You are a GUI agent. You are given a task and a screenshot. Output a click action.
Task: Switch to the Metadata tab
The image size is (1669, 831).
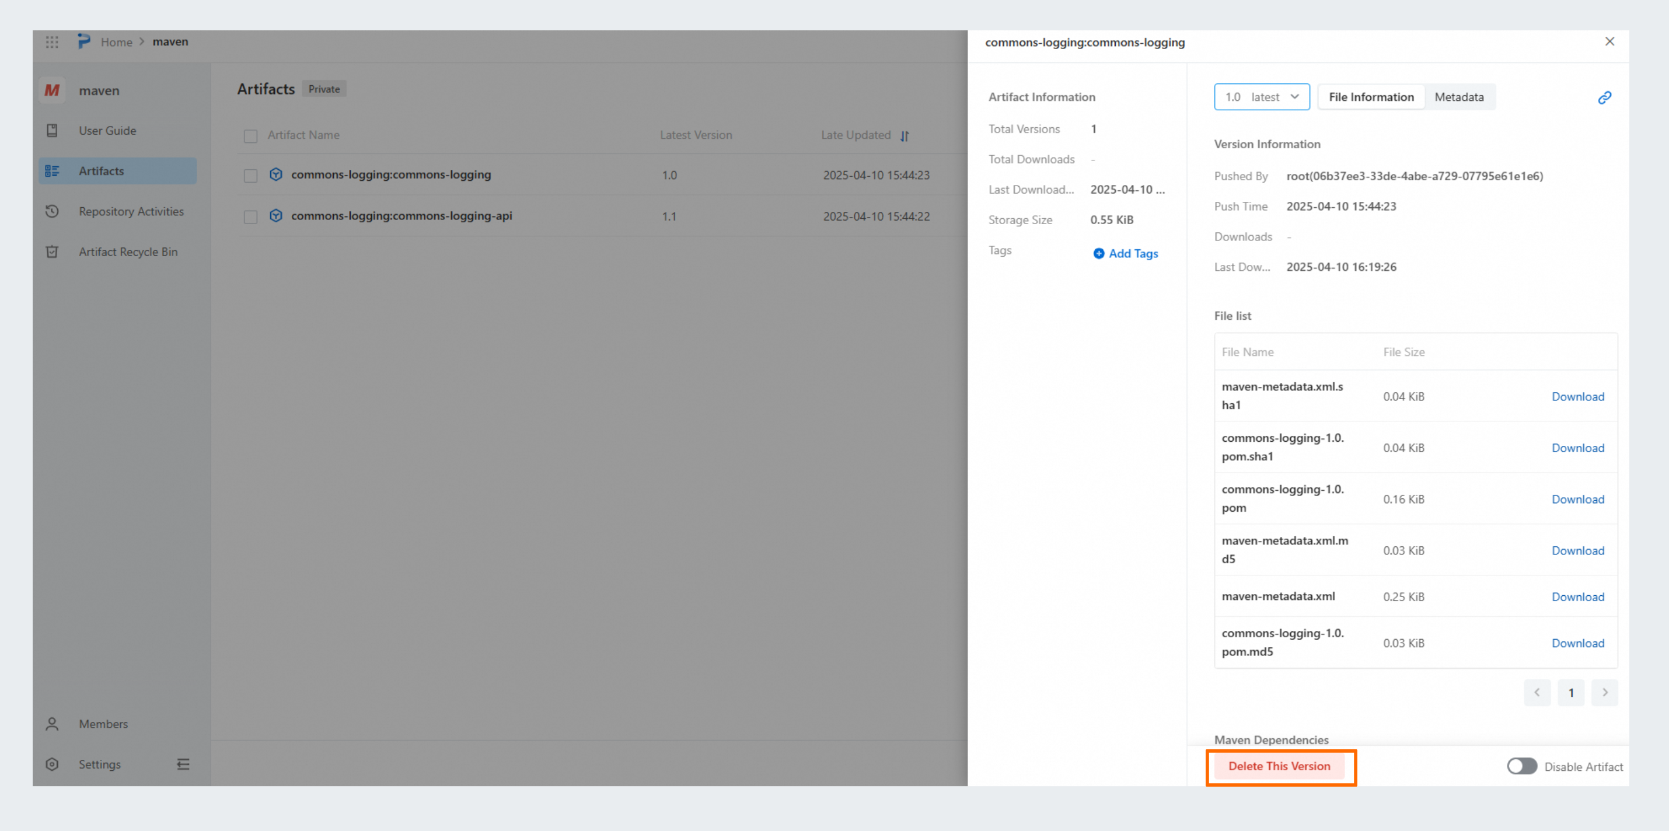coord(1458,96)
